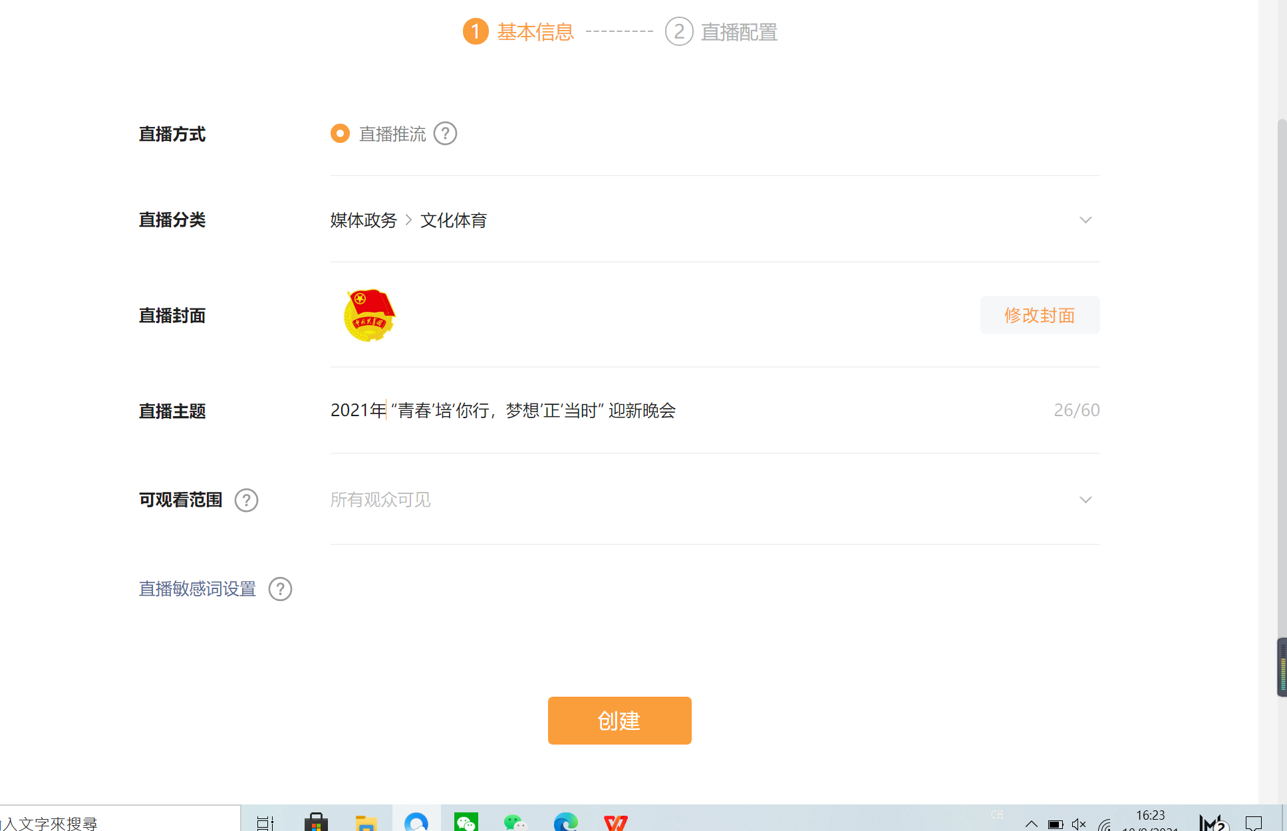
Task: Open WPS Office from taskbar
Action: (x=615, y=823)
